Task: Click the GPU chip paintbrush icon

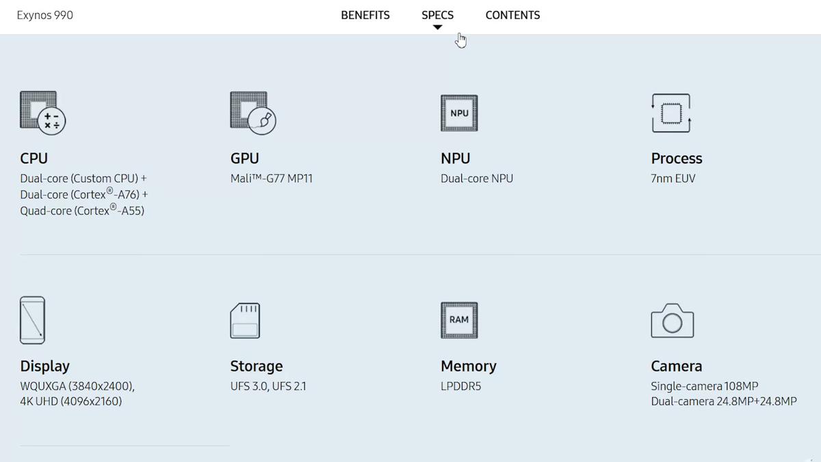Action: tap(253, 112)
